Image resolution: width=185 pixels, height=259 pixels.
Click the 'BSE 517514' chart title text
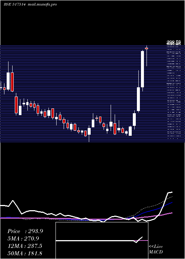point(14,4)
